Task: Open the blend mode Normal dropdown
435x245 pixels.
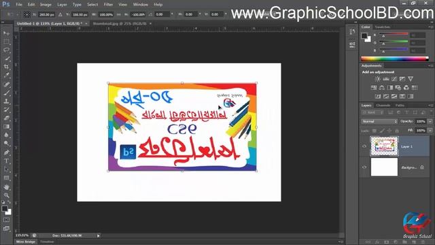Action: [x=379, y=121]
